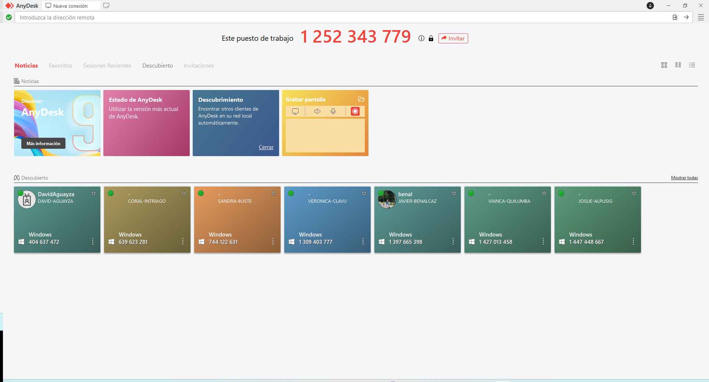Click the lock icon beside workstation ID

click(431, 38)
